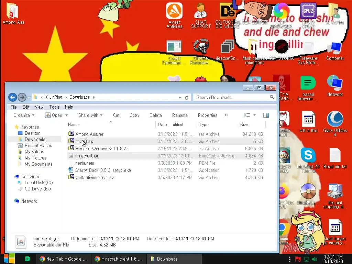The width and height of the screenshot is (352, 264).
Task: Select CD Drive (E:) in navigation pane
Action: pyautogui.click(x=38, y=189)
